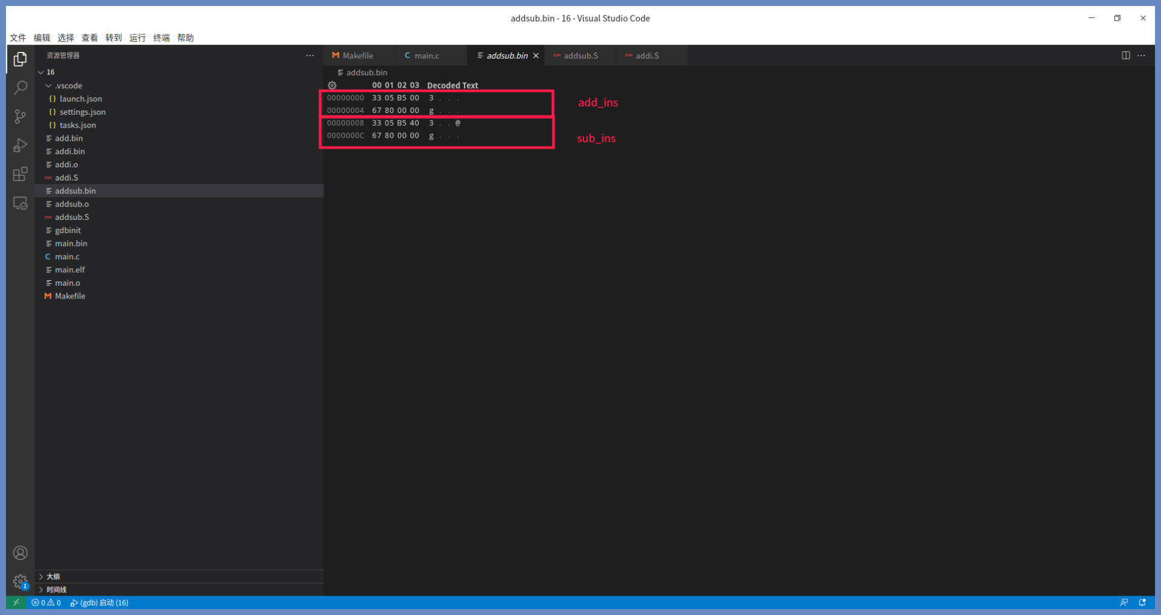Close the addsub.bin editor tab

tap(536, 56)
